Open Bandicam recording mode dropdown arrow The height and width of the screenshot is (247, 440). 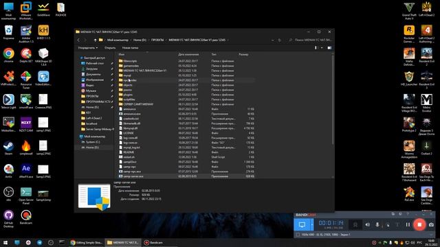pos(311,224)
